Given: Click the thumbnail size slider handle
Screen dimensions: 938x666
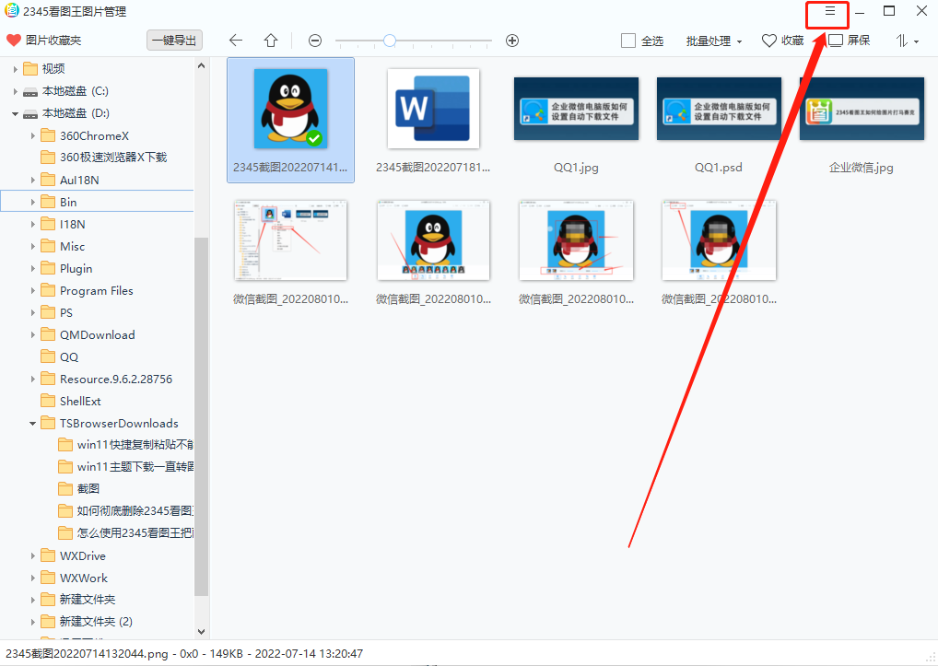Looking at the screenshot, I should click(x=390, y=41).
